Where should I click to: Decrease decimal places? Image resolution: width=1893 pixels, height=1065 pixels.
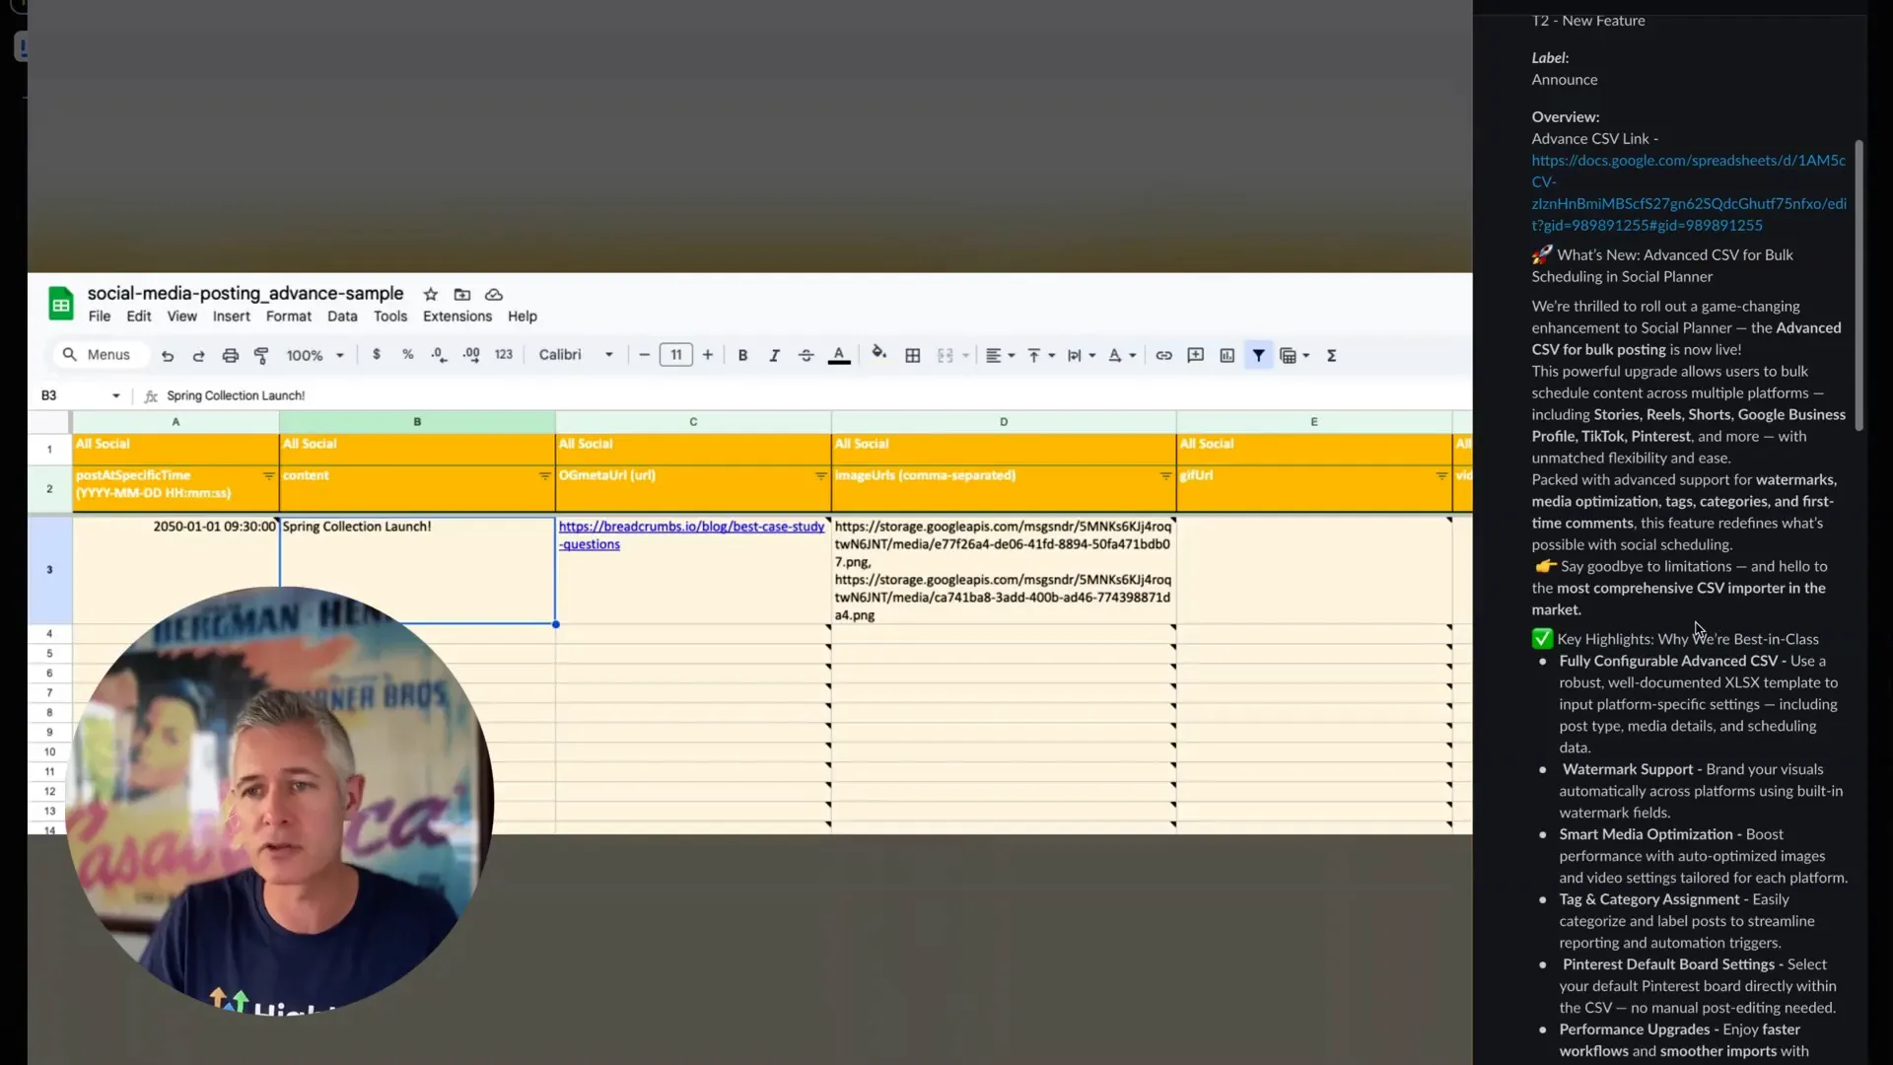pyautogui.click(x=439, y=355)
